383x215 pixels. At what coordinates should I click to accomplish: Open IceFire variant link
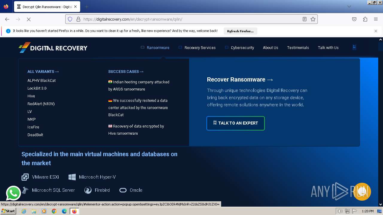[33, 127]
